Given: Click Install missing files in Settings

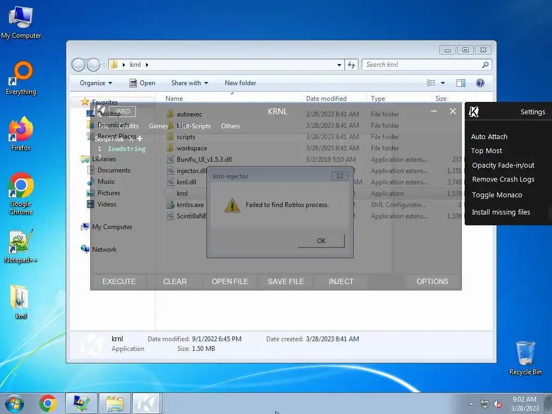Looking at the screenshot, I should 501,212.
